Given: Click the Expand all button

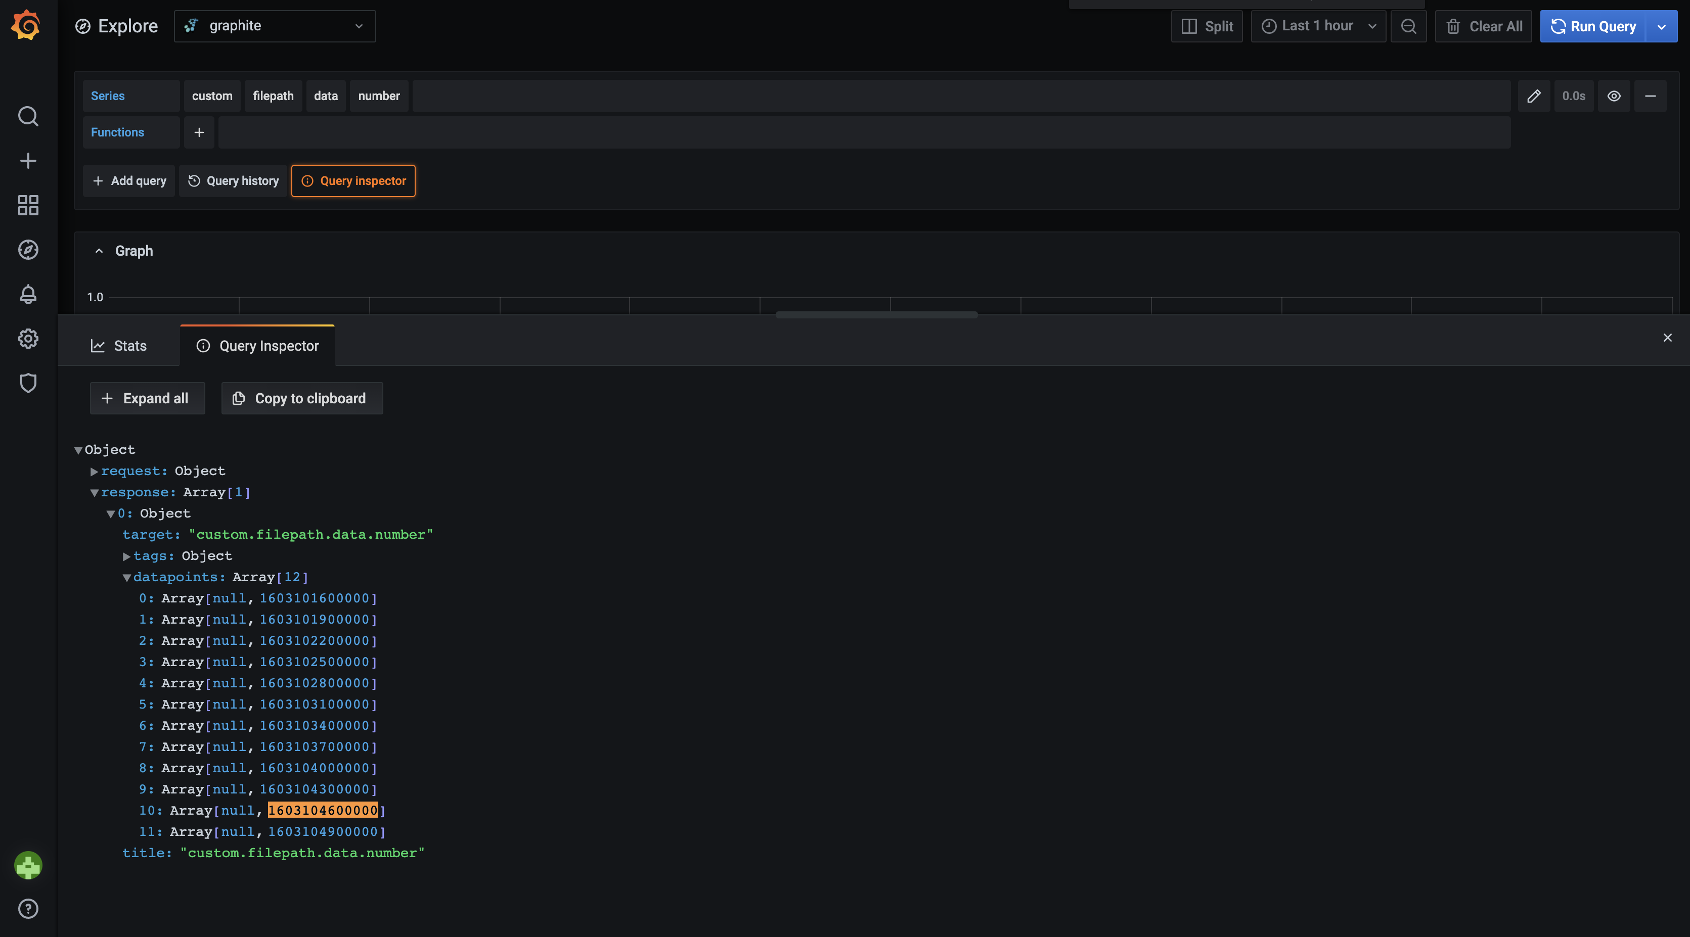Looking at the screenshot, I should pyautogui.click(x=147, y=398).
